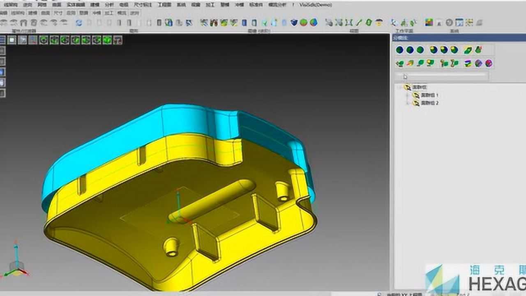526x296 pixels.
Task: Toggle the bright green solid cube view
Action: coord(107,40)
